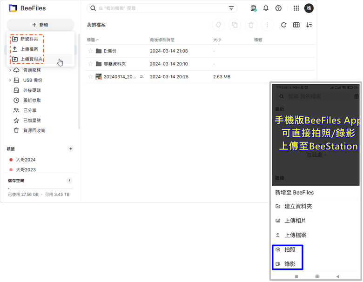Add a new tag with plus button
Screen dimensions: 363x282
[x=71, y=148]
